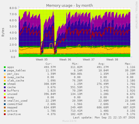Select the 'swap_cache' legend label

(16, 77)
